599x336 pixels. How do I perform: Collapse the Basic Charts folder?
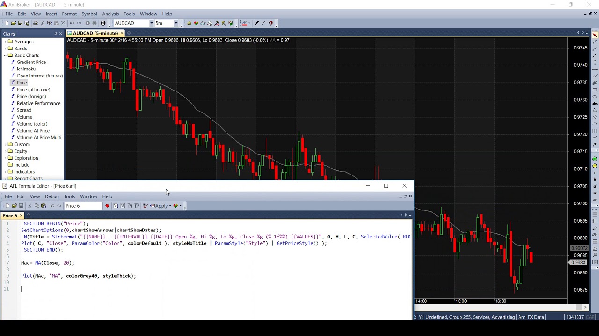pyautogui.click(x=5, y=55)
